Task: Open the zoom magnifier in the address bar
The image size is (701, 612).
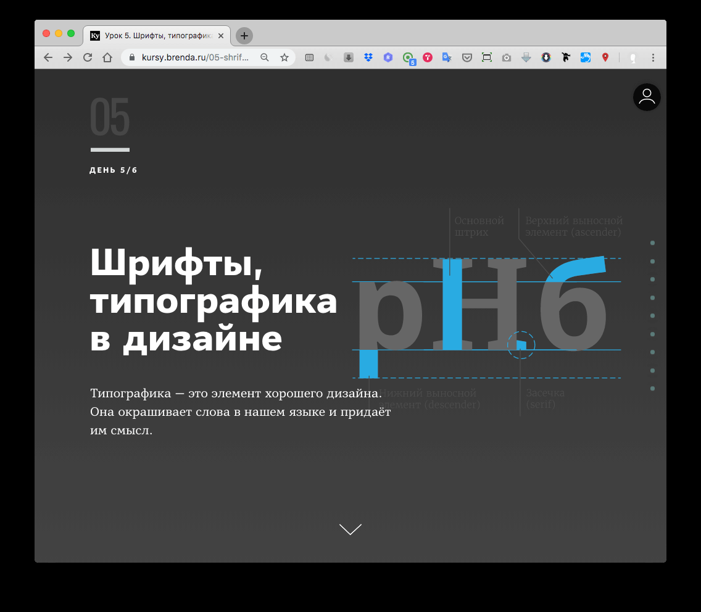Action: tap(265, 57)
